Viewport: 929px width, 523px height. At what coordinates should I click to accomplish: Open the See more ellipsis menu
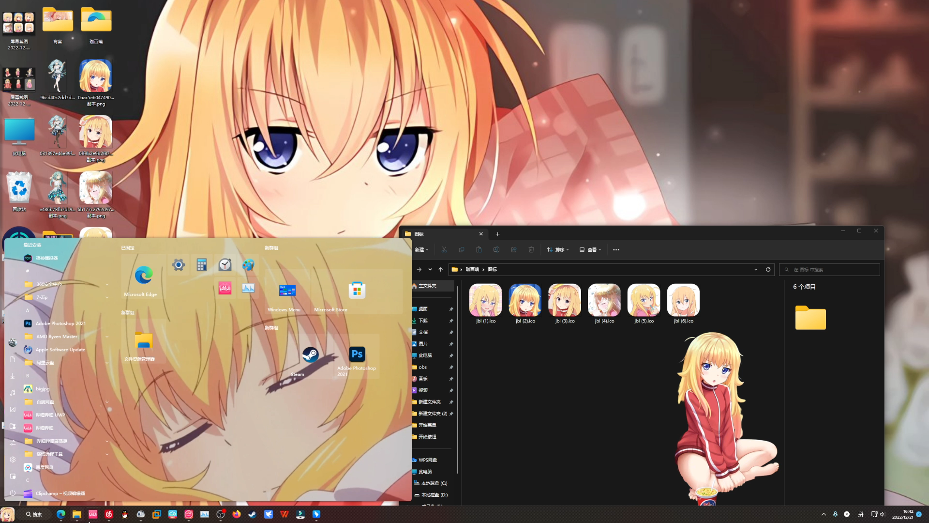pos(616,250)
